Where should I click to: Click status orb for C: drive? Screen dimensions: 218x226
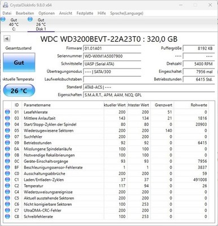(x=3, y=19)
